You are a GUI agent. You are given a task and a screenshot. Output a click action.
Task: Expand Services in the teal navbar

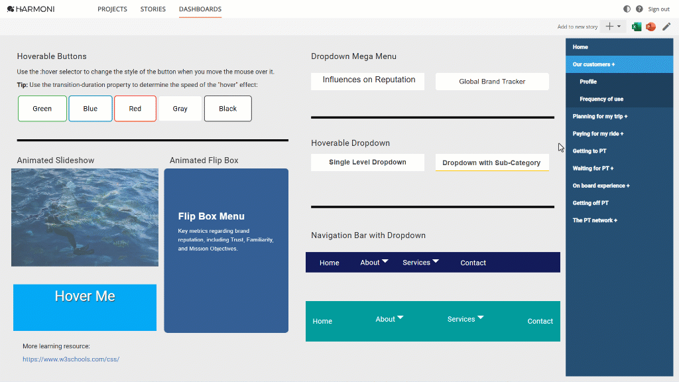click(465, 319)
